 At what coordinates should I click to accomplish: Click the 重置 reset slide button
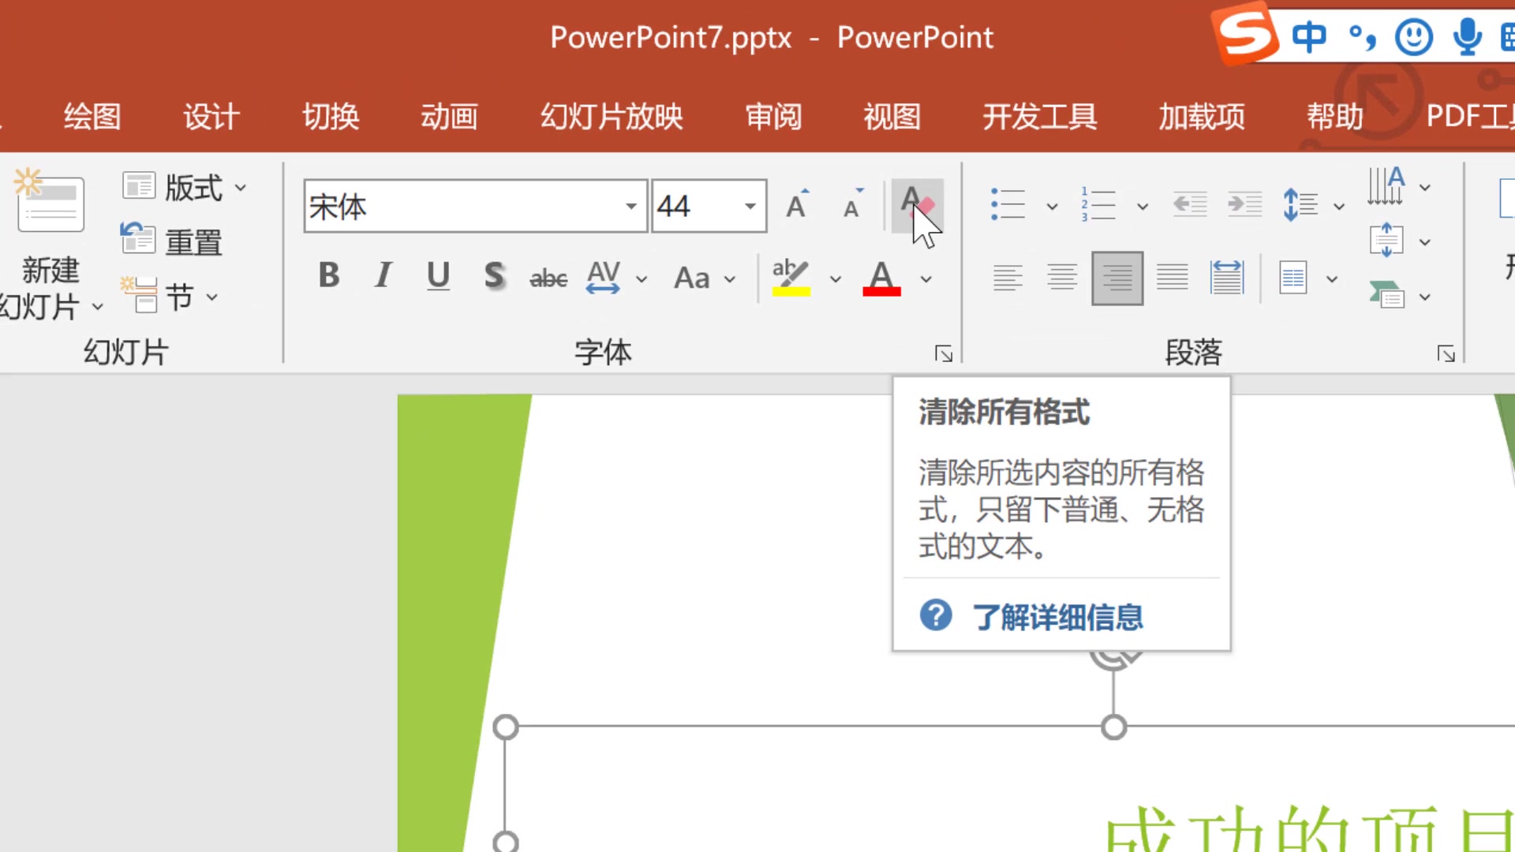[172, 241]
